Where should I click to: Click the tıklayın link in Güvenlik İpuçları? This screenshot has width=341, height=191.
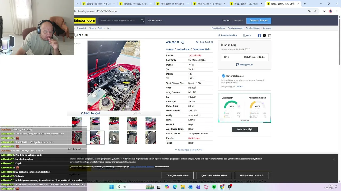click(x=240, y=86)
